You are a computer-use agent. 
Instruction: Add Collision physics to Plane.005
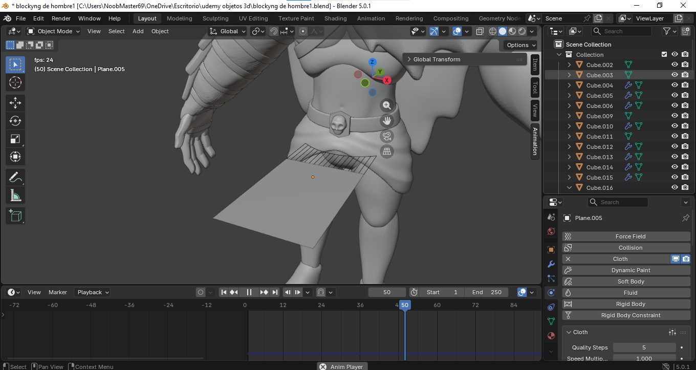tap(630, 248)
